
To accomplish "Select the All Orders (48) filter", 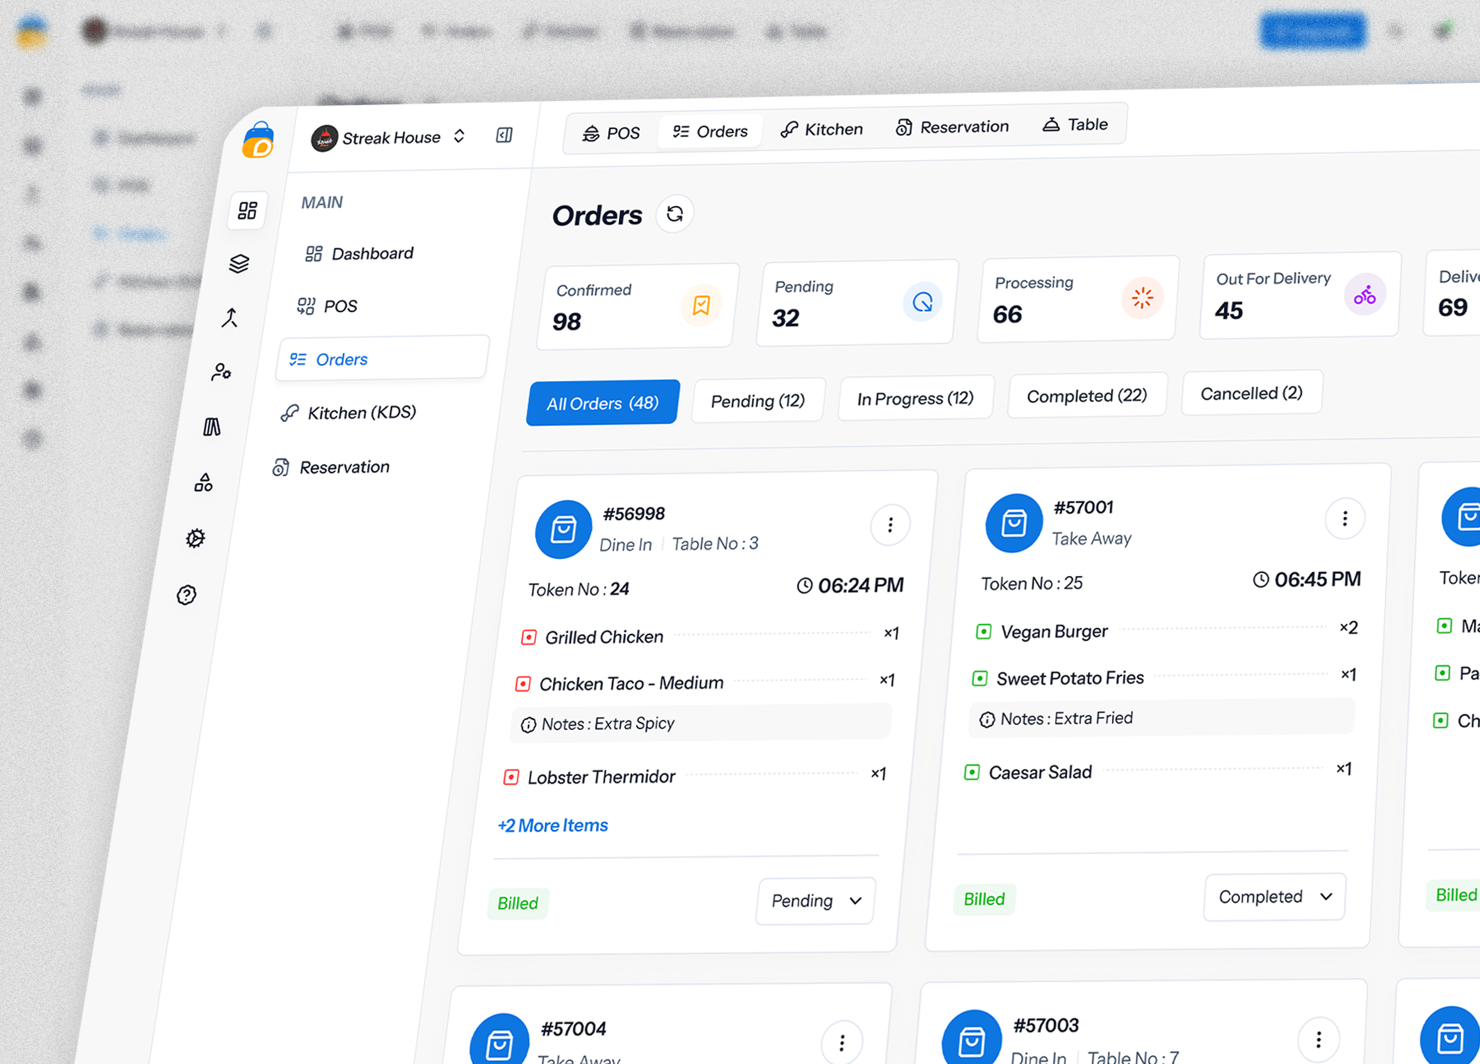I will (602, 403).
